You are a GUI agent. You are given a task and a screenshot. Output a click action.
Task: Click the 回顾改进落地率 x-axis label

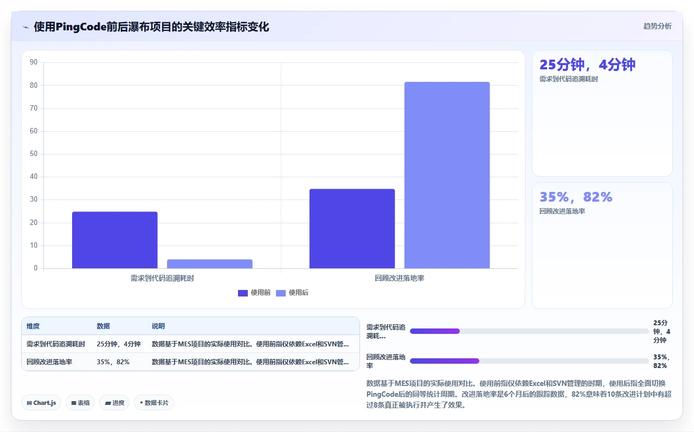[400, 278]
